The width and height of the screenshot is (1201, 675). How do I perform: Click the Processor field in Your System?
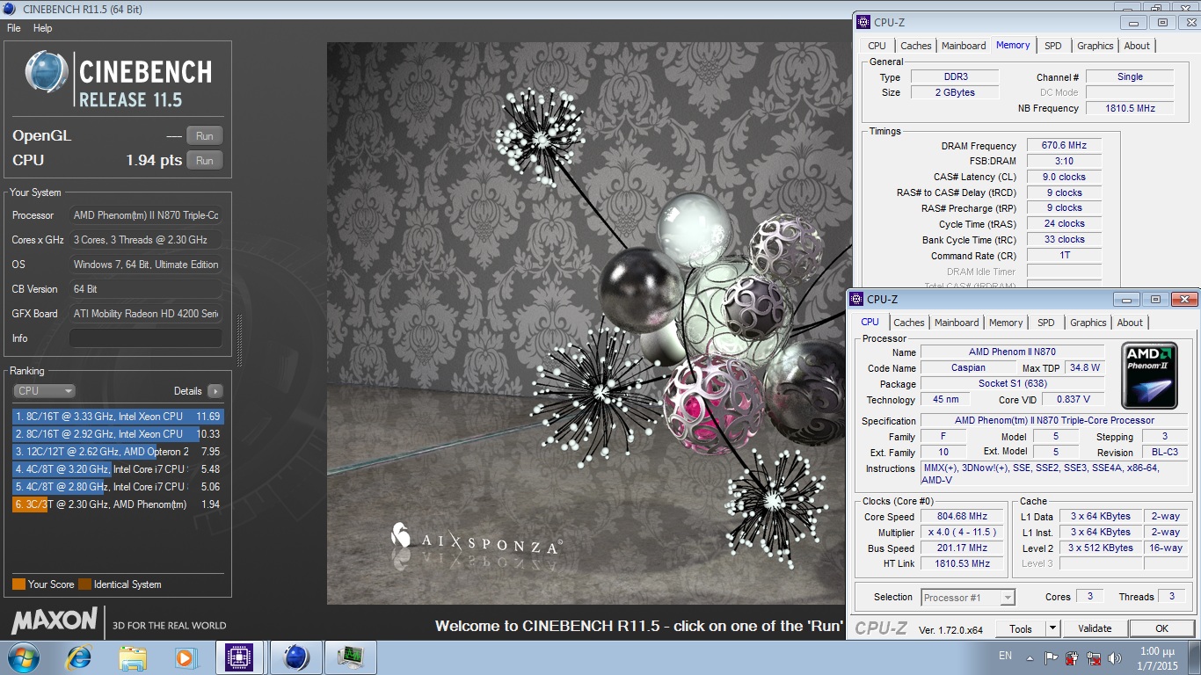145,215
